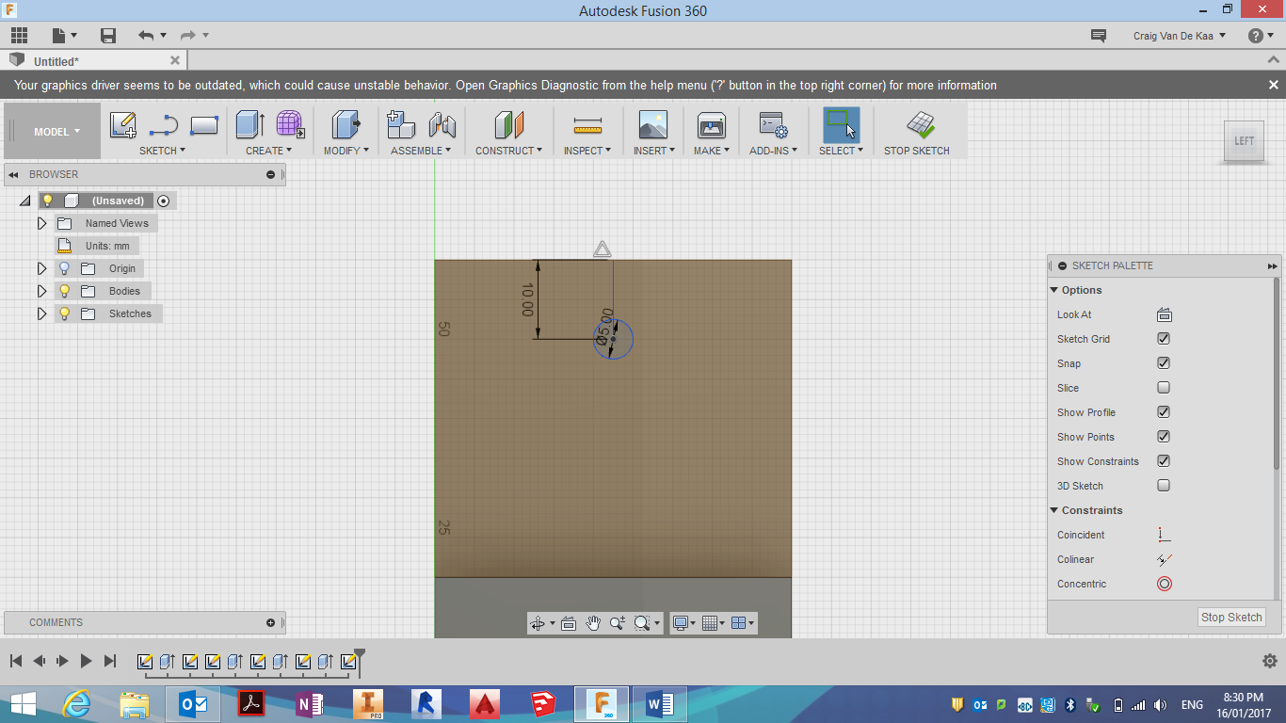Open the MODEL workspace dropdown

(x=56, y=132)
